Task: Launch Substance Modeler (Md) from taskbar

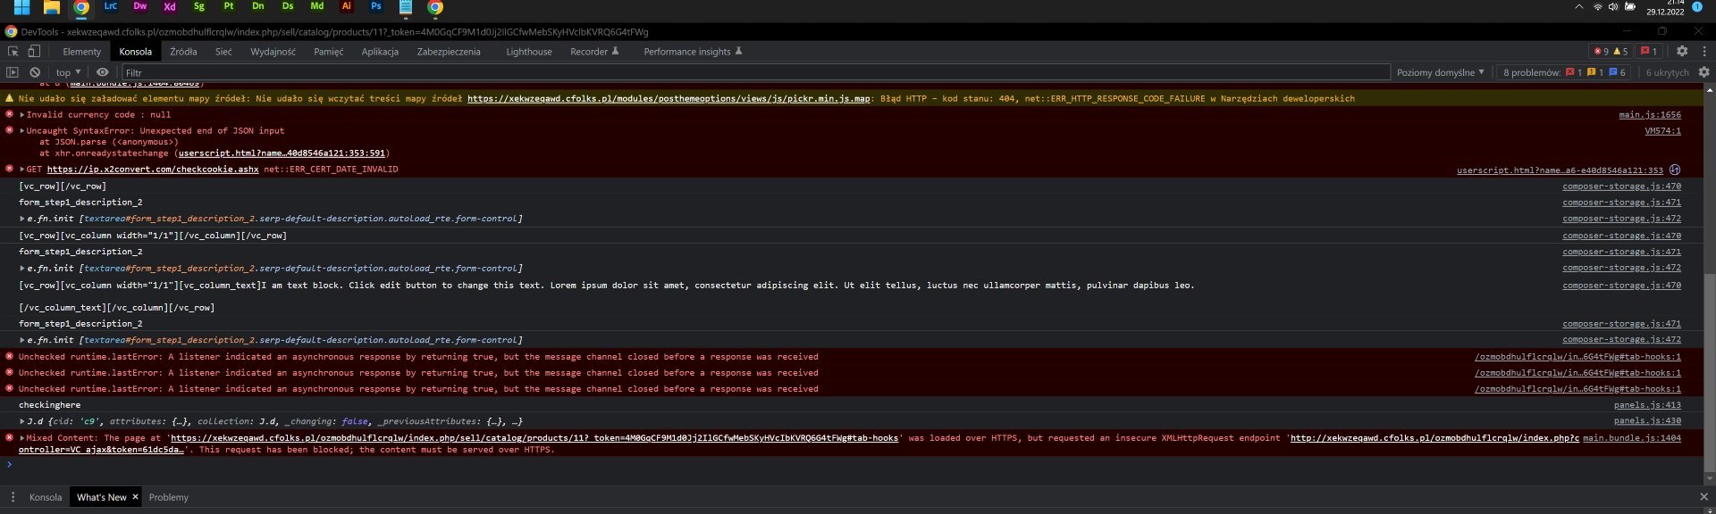Action: click(317, 6)
